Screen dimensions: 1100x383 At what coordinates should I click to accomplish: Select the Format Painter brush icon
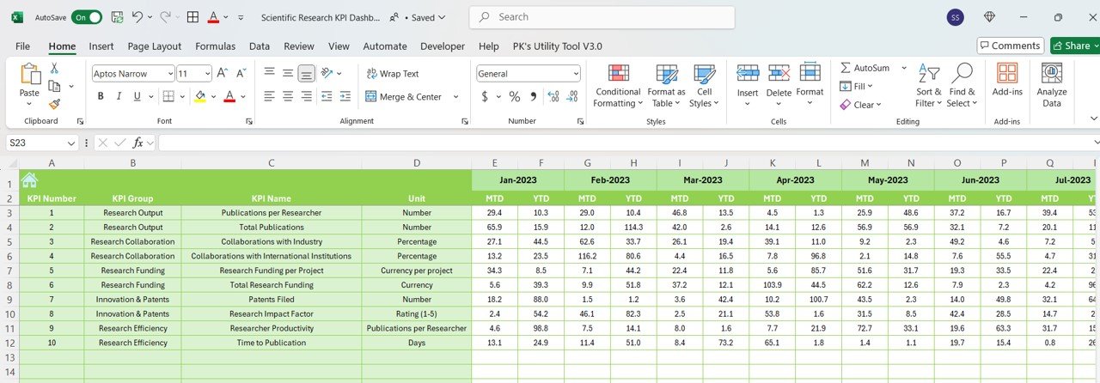tap(54, 104)
